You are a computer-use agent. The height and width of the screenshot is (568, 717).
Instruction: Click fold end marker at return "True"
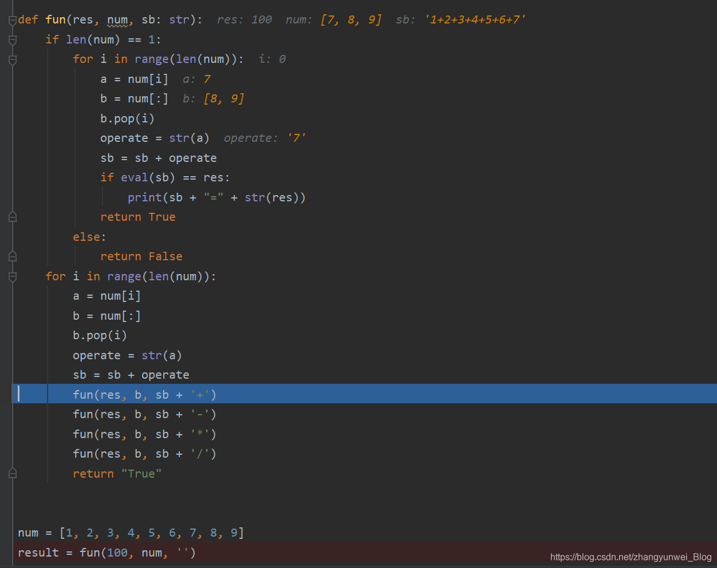point(13,474)
